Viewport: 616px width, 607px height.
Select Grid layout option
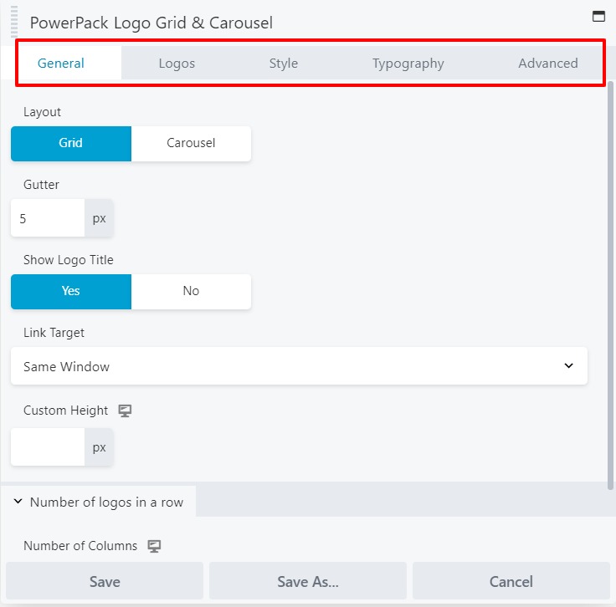(71, 143)
